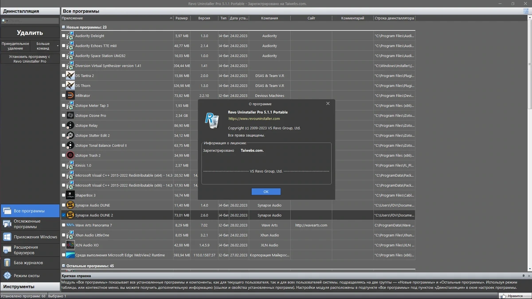Click the Edge WebView2 Runtime icon

click(70, 255)
